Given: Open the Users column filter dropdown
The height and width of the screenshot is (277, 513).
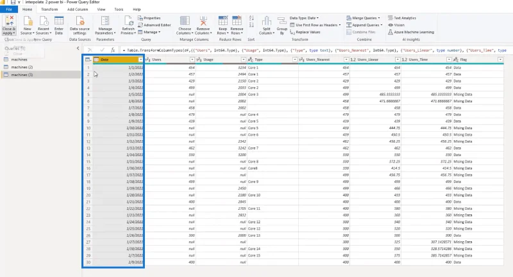Looking at the screenshot, I should coord(192,59).
